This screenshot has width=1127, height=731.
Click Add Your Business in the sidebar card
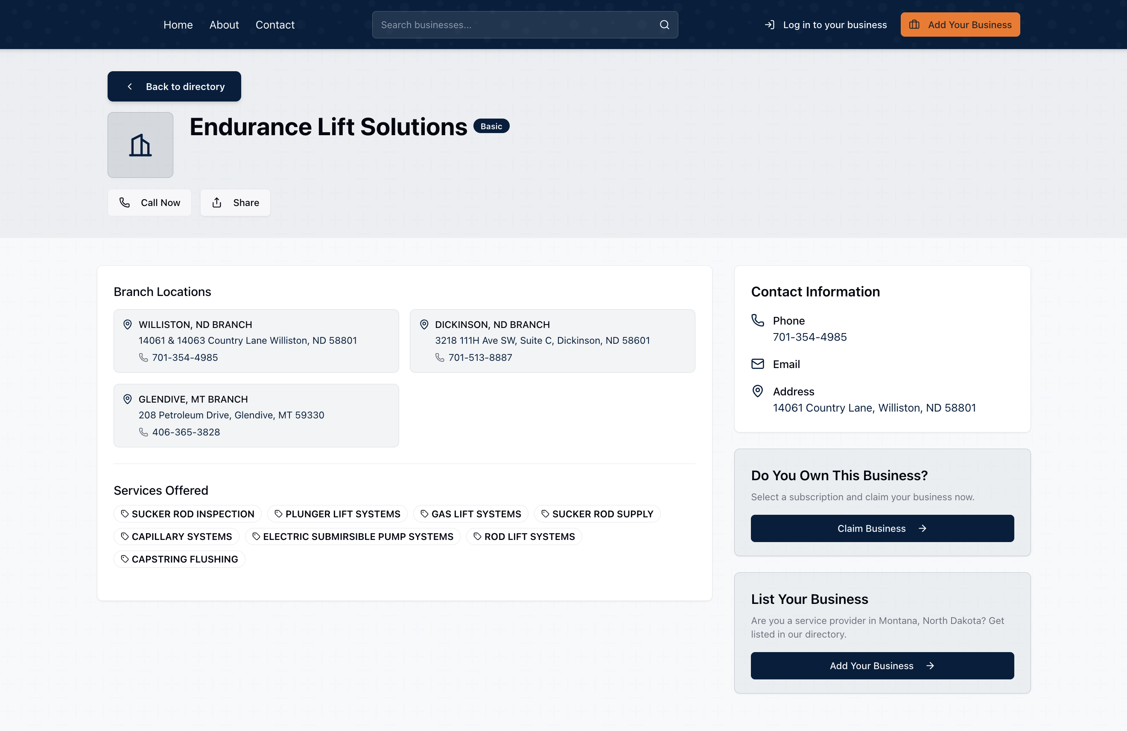click(882, 666)
